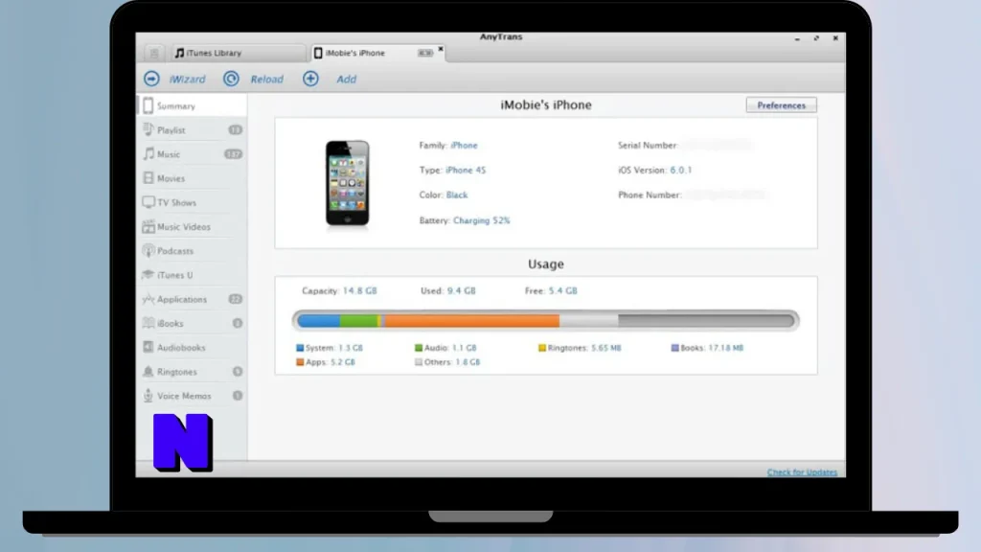Click the Type value "iPhone 4S"
The width and height of the screenshot is (981, 552).
(466, 171)
